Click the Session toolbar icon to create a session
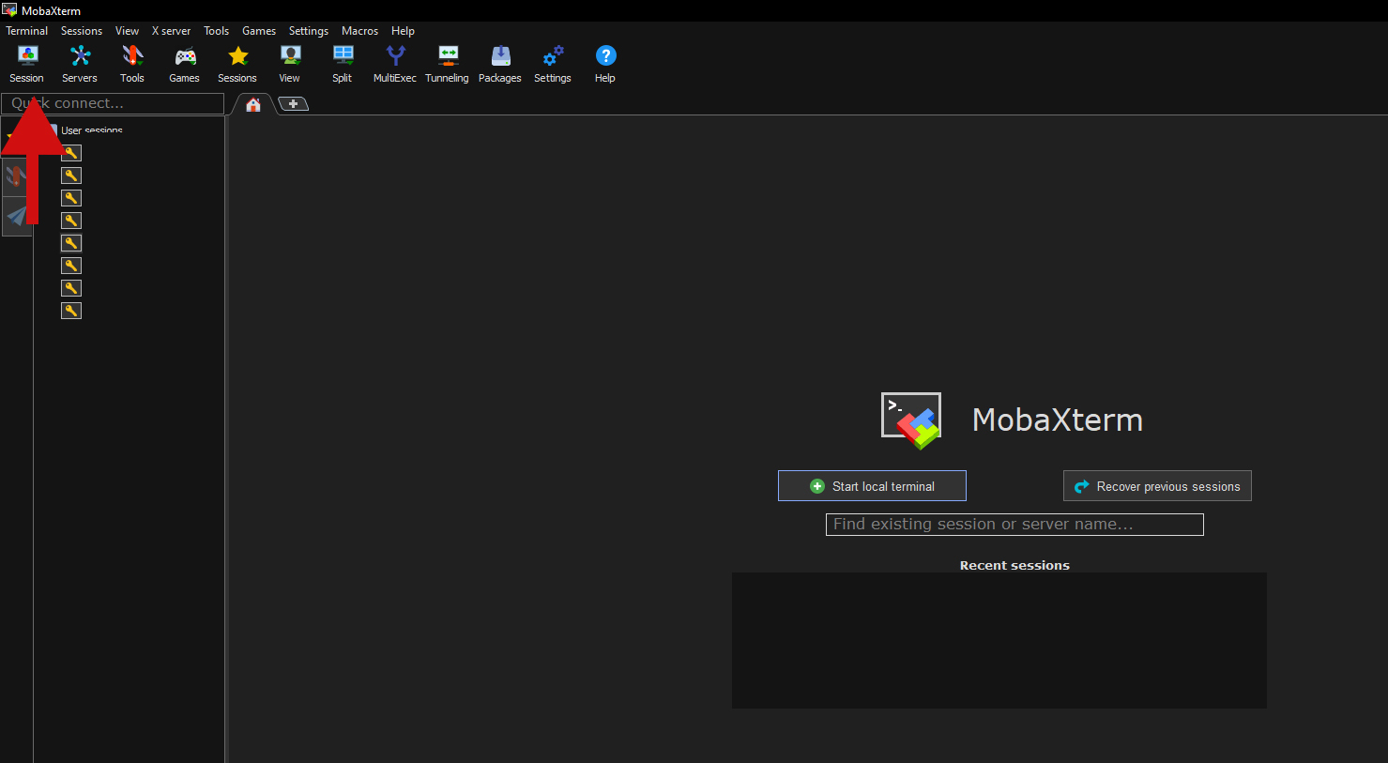 click(26, 65)
